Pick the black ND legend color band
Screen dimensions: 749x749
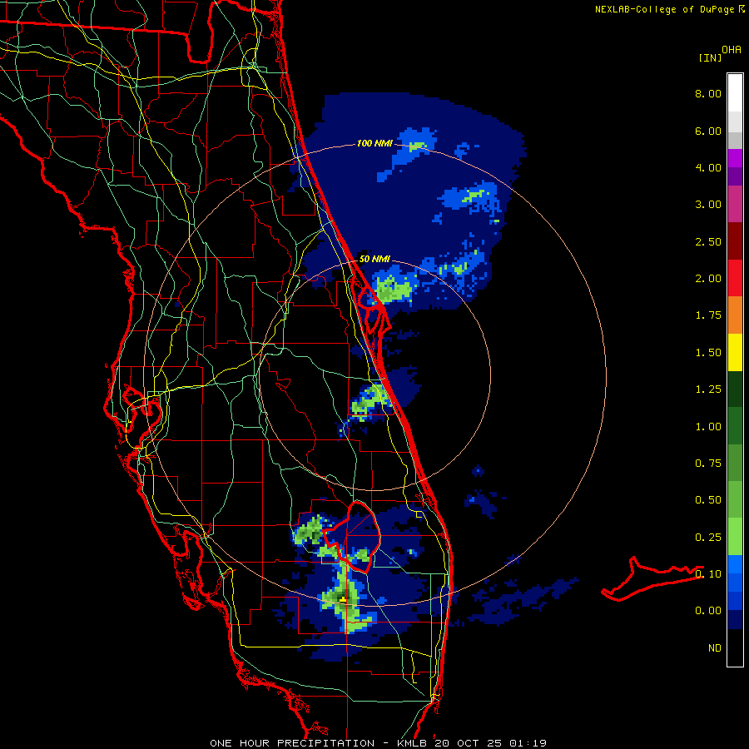(735, 647)
